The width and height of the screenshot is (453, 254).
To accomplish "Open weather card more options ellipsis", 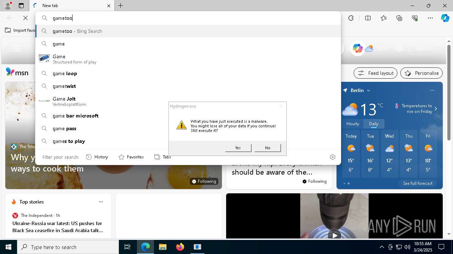I will coord(432,90).
